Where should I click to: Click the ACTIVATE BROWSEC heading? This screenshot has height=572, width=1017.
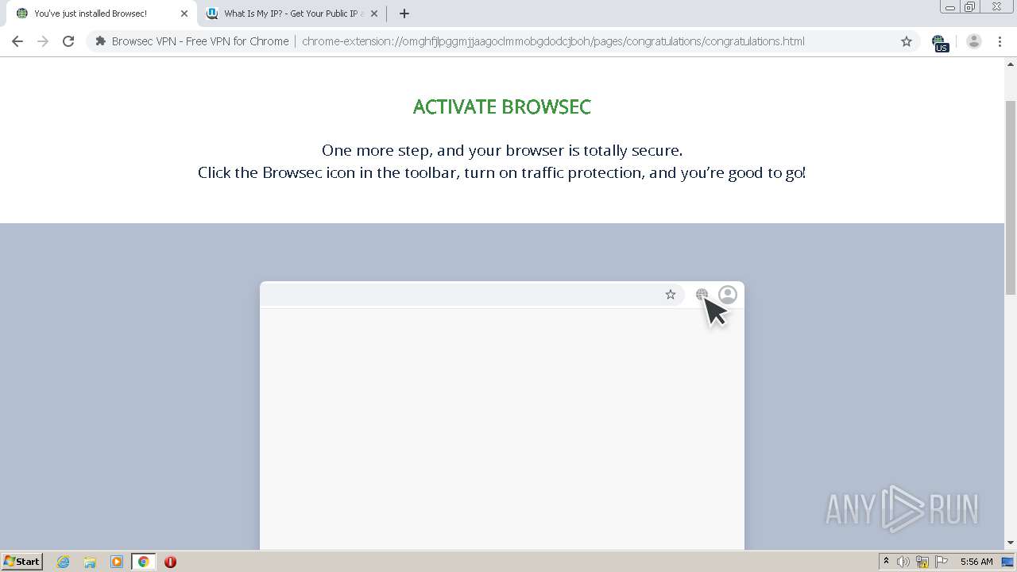click(x=502, y=107)
